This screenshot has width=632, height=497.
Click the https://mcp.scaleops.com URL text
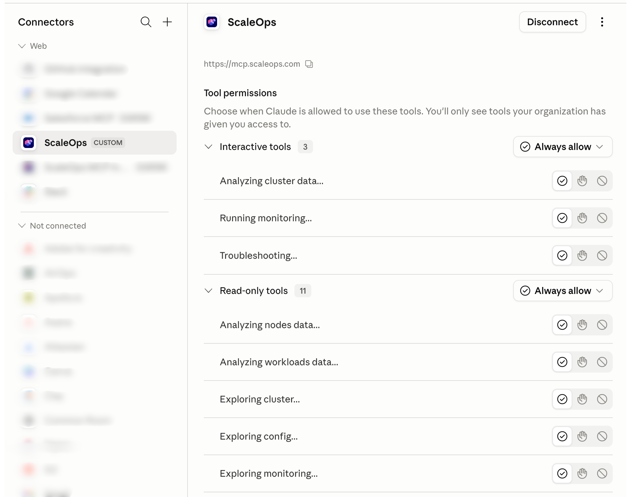pos(252,64)
